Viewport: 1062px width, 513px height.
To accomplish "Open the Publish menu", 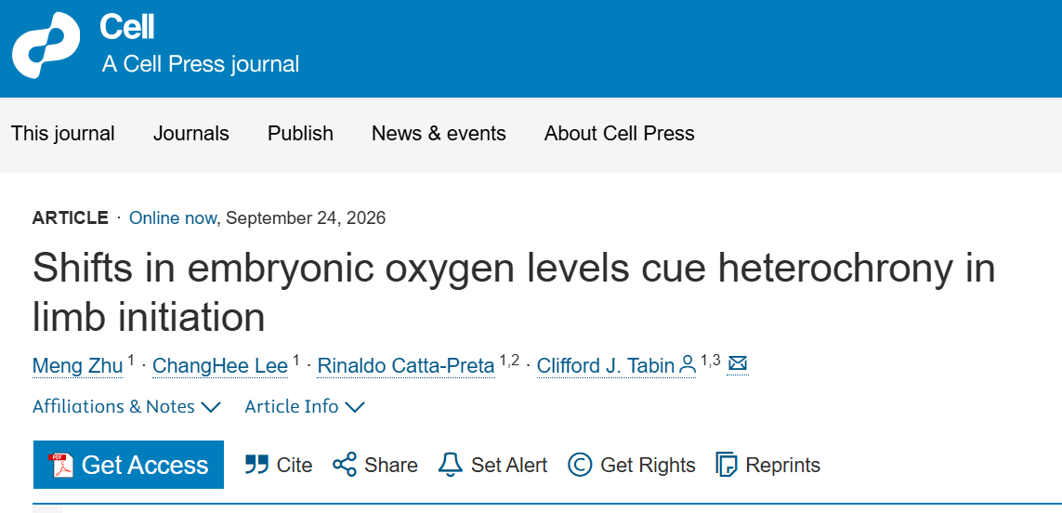I will [300, 134].
